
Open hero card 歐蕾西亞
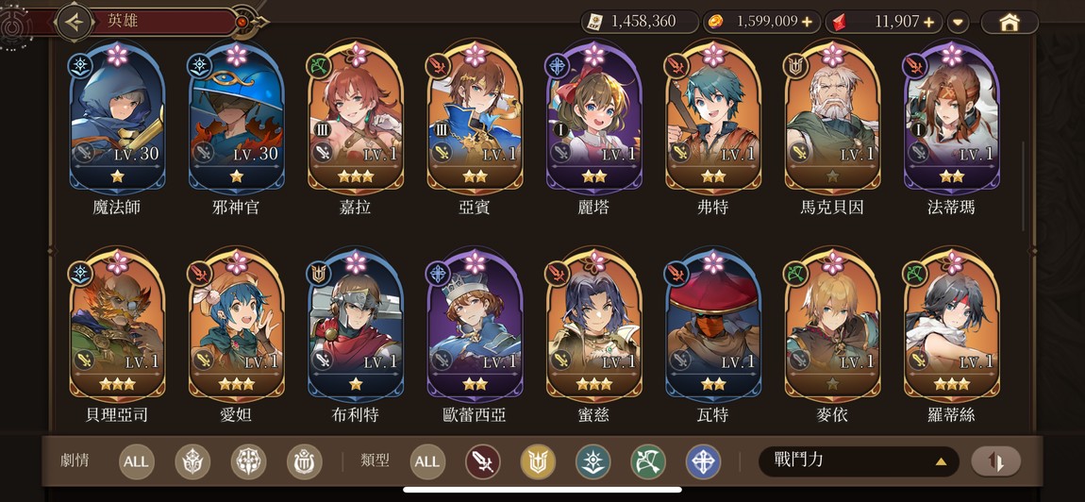click(x=476, y=337)
